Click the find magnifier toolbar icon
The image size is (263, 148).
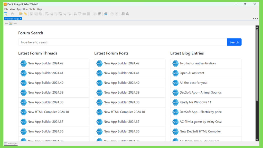coord(75,14)
